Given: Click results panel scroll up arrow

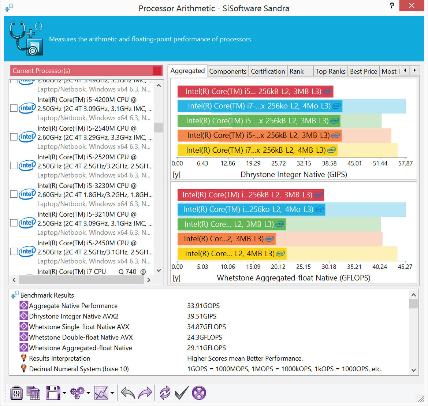Looking at the screenshot, I should pyautogui.click(x=413, y=295).
